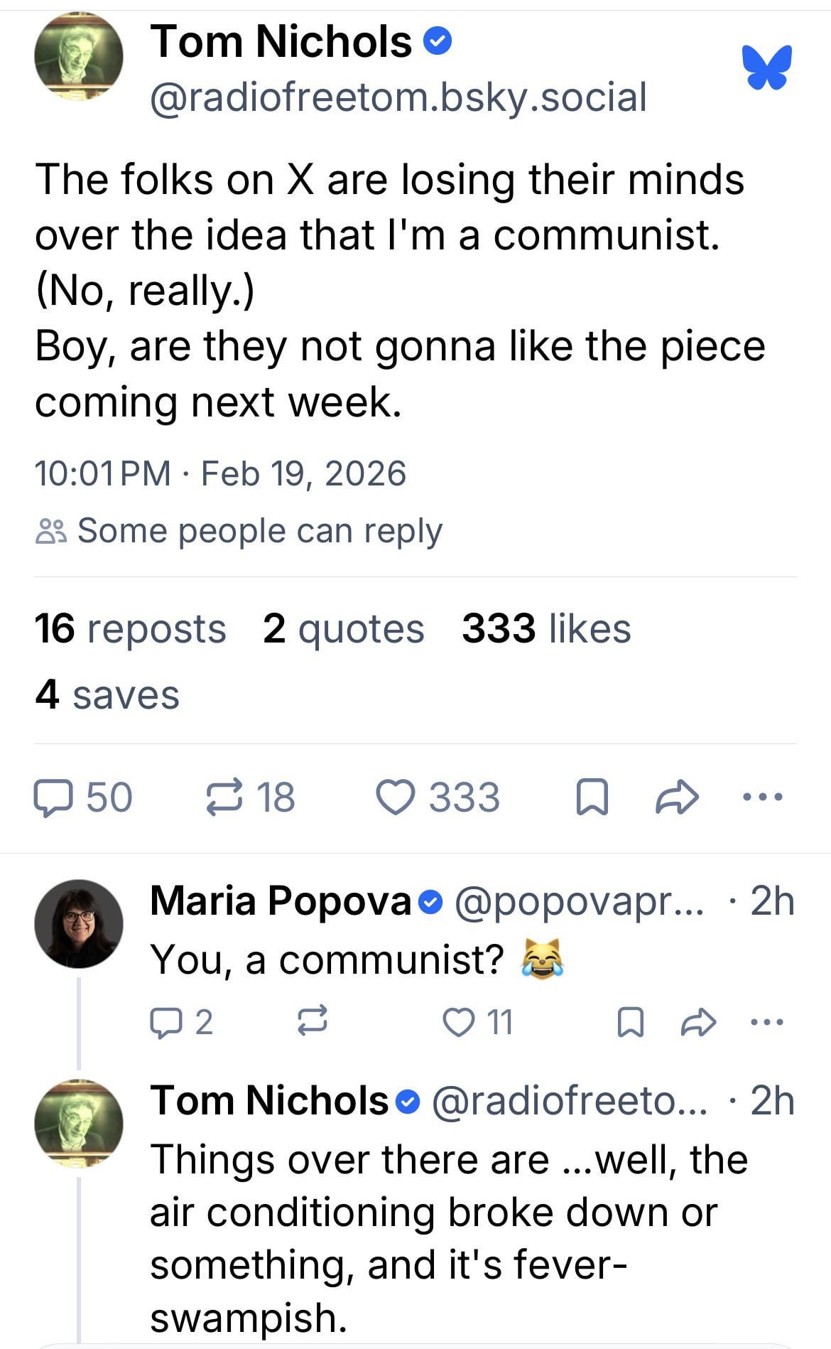This screenshot has height=1349, width=831.
Task: Click the Bluesky butterfly logo
Action: coord(767,68)
